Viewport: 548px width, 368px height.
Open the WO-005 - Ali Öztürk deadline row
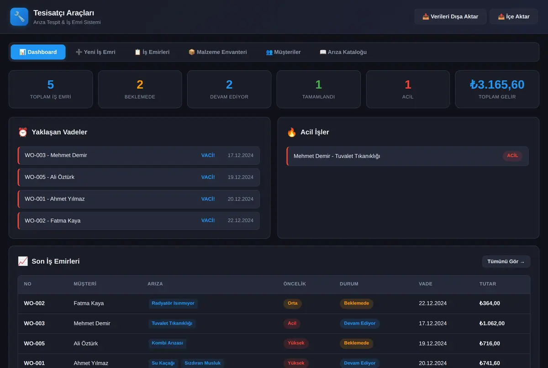(x=139, y=177)
